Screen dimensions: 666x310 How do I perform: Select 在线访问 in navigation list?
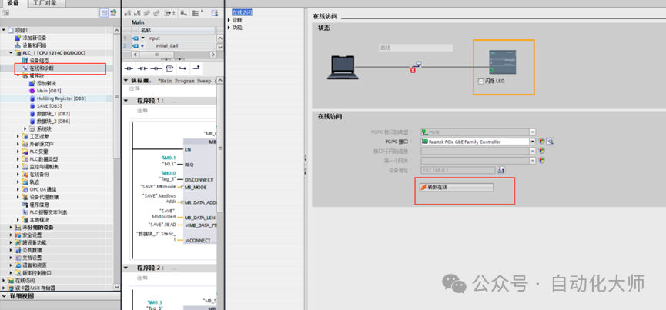click(242, 13)
